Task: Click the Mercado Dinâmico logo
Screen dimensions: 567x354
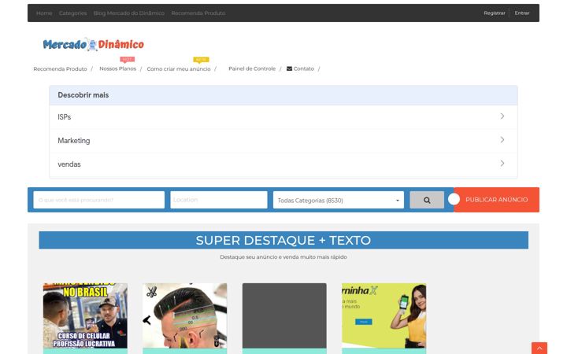Action: 93,44
